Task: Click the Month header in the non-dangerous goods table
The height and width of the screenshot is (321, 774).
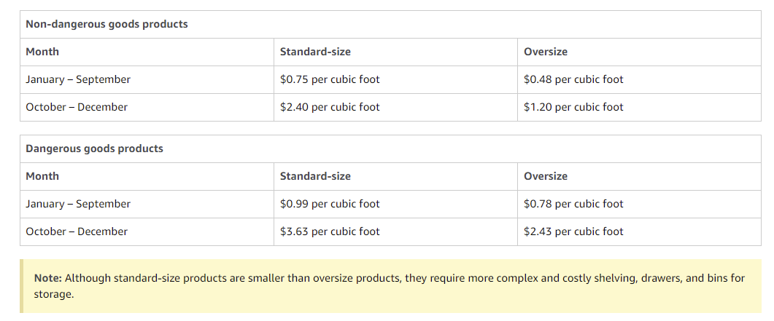Action: point(42,52)
